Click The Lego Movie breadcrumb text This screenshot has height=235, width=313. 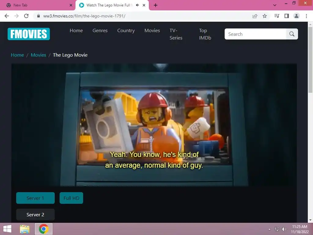tap(70, 55)
